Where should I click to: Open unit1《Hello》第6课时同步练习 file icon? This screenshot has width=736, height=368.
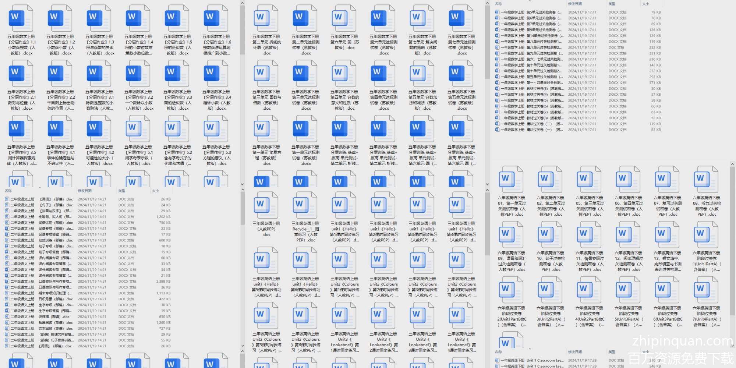tap(305, 261)
